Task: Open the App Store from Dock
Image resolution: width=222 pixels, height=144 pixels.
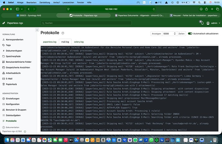Action: (x=77, y=140)
